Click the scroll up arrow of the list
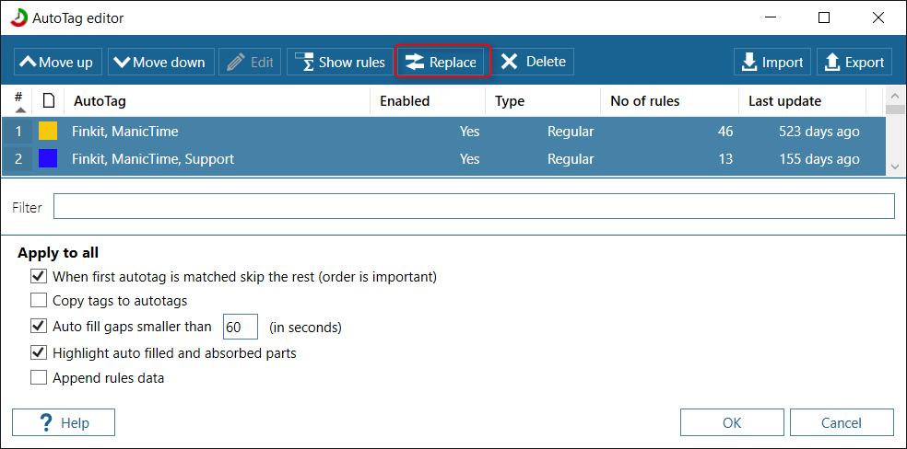907x449 pixels. pyautogui.click(x=895, y=96)
